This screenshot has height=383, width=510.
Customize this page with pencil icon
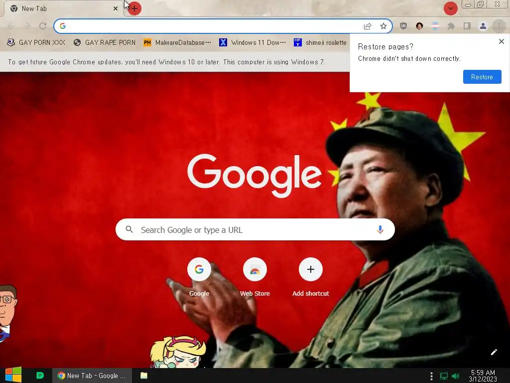494,352
